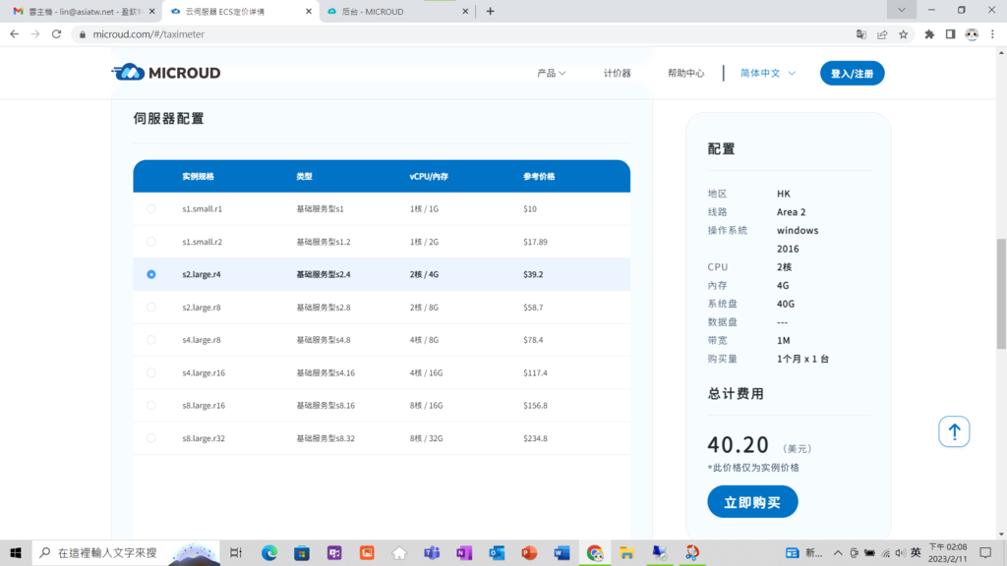Viewport: 1007px width, 566px height.
Task: Open the Chrome extensions puzzle icon
Action: 929,33
